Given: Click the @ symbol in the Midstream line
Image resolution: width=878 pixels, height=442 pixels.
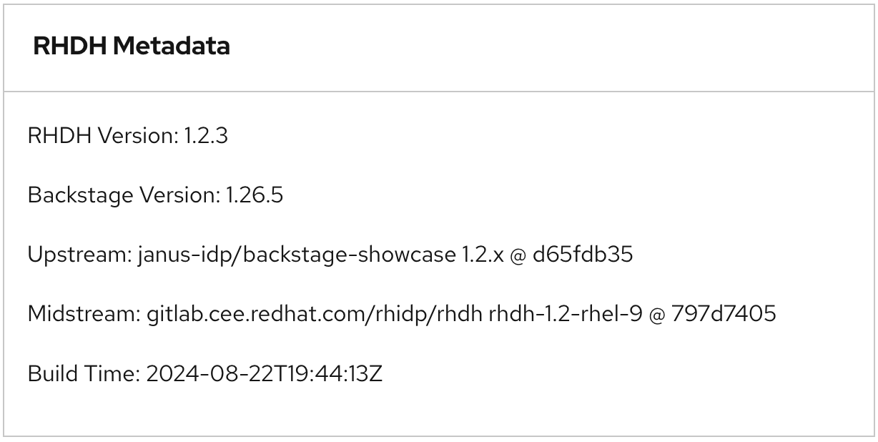Looking at the screenshot, I should [x=656, y=313].
